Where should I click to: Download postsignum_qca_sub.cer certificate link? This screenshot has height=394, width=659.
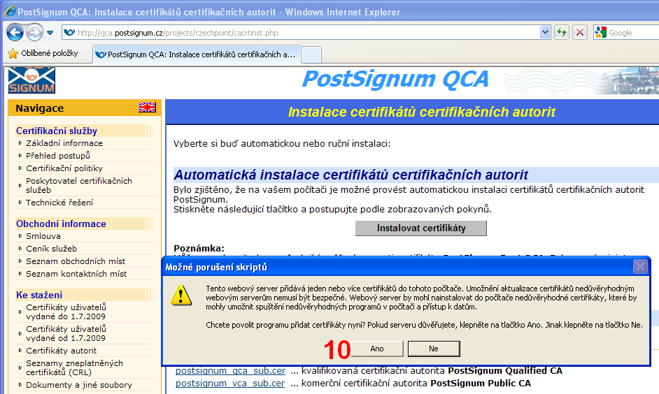pyautogui.click(x=230, y=371)
